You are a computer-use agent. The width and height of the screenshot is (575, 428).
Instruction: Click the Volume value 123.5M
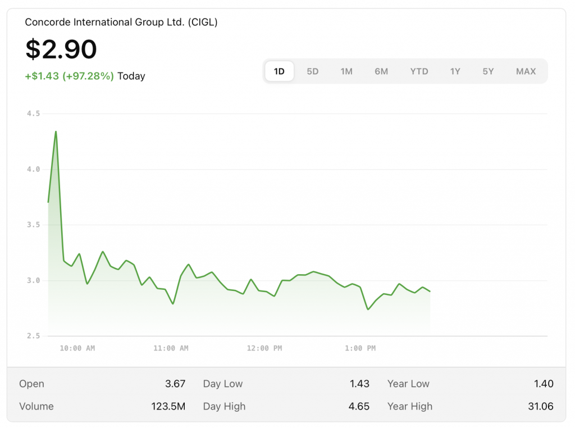point(170,407)
